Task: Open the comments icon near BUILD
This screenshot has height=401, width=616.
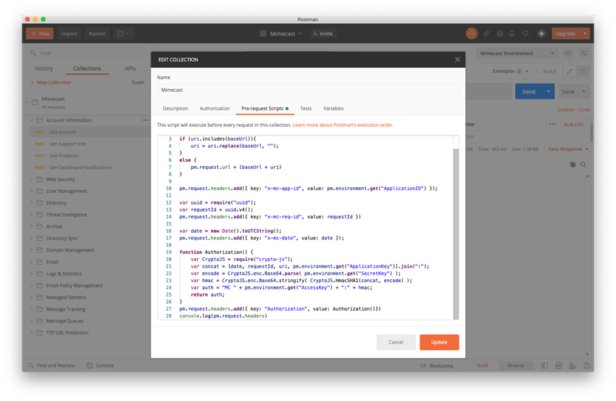Action: pos(583,71)
